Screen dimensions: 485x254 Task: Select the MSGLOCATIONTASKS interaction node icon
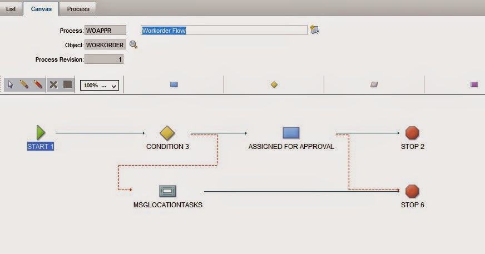point(167,191)
